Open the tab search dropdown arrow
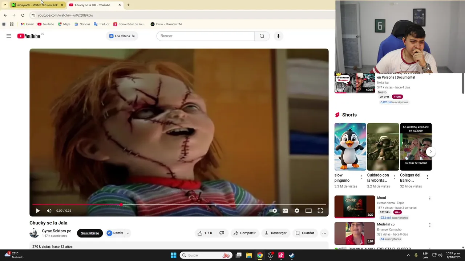 pyautogui.click(x=4, y=5)
